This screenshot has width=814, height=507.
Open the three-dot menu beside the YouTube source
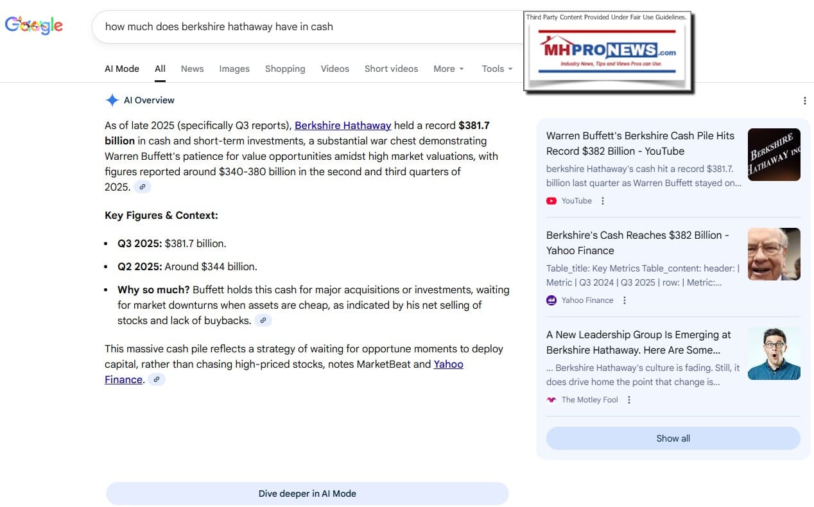[x=602, y=201]
